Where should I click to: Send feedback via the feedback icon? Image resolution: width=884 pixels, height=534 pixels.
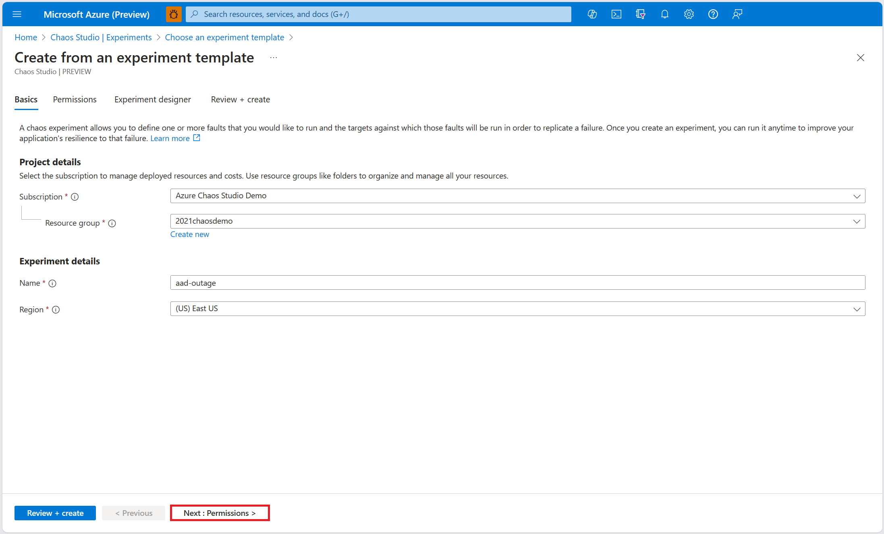(737, 14)
